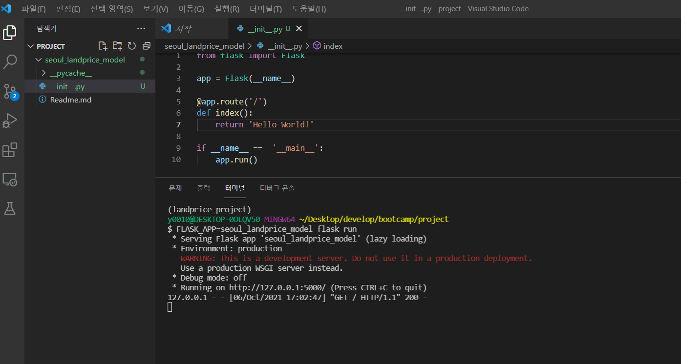Click line number 7 in gutter
Image resolution: width=681 pixels, height=364 pixels.
[x=179, y=124]
